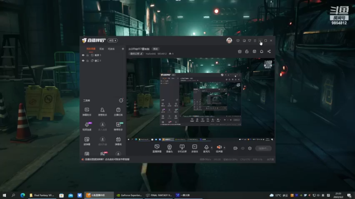Open toolbox more-options circle button

[x=121, y=100]
